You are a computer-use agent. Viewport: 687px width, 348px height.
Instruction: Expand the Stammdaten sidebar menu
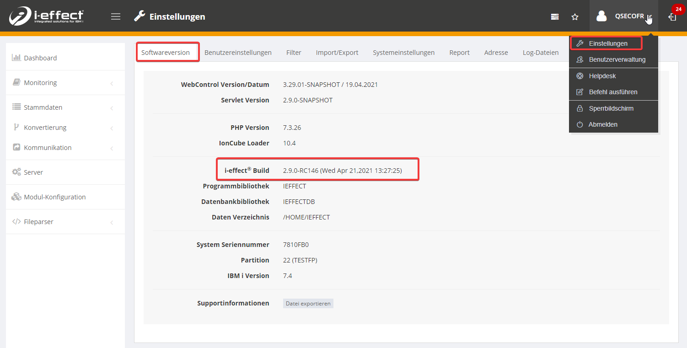tap(43, 107)
